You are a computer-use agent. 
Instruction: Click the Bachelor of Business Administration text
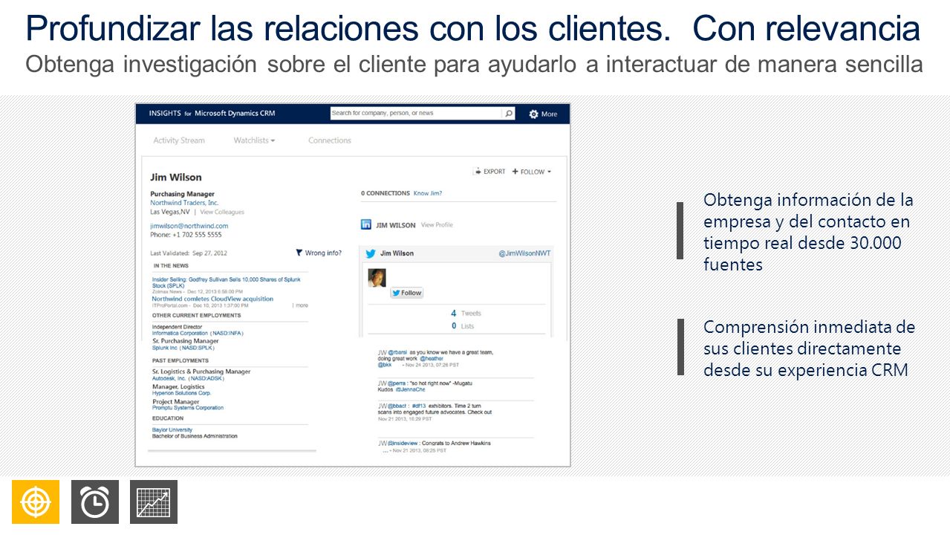[195, 436]
